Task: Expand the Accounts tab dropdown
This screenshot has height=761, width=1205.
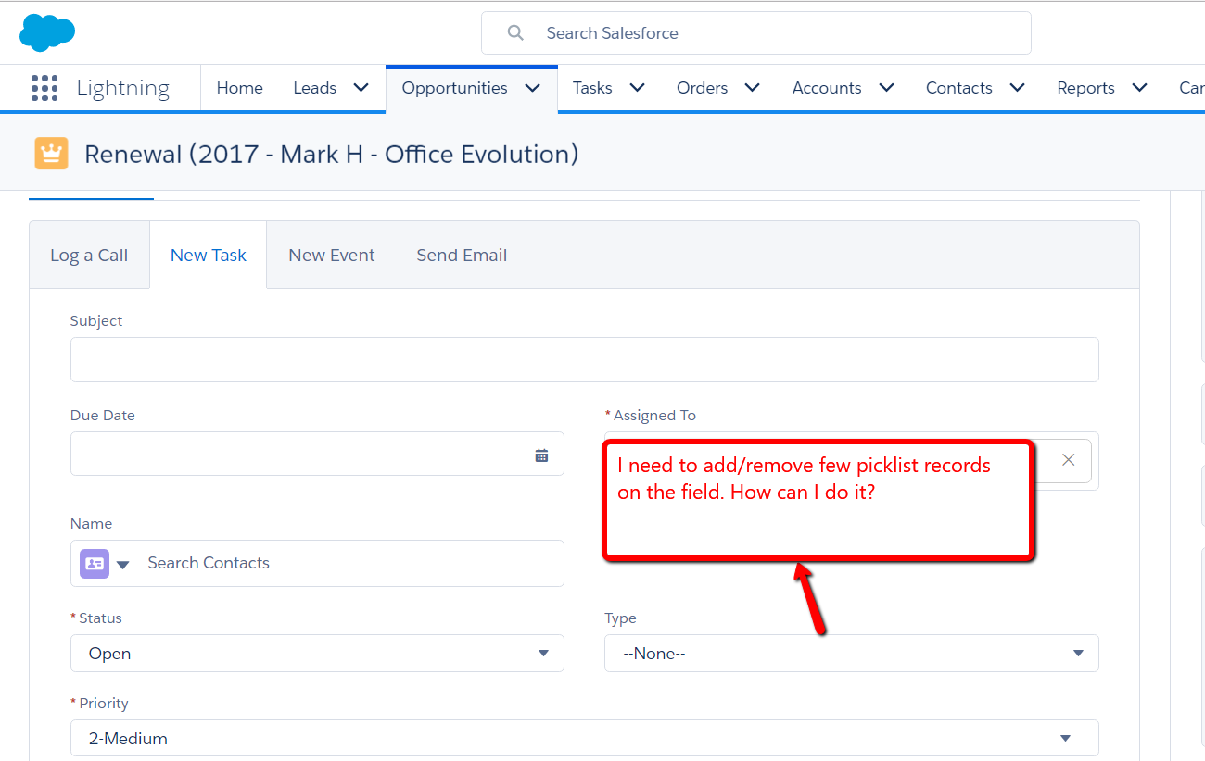Action: 887,88
